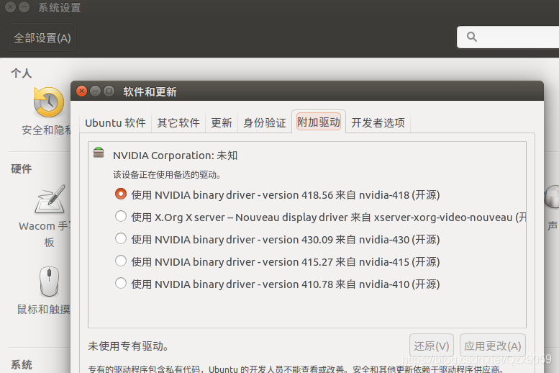Click the search magnifier icon
The height and width of the screenshot is (373, 559).
472,37
